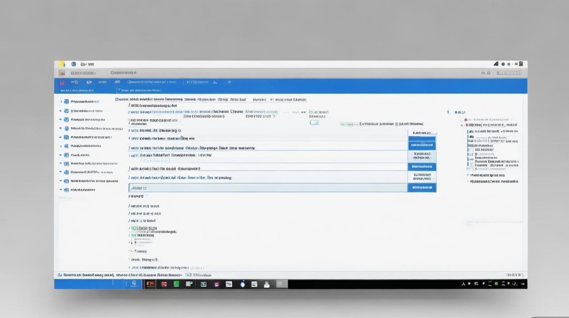Click the last blue grid icon in sidebar

click(66, 190)
